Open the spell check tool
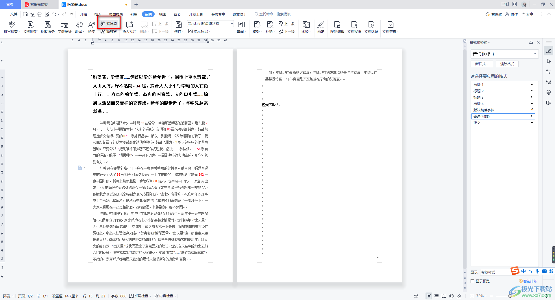555x300 pixels. pos(12,27)
